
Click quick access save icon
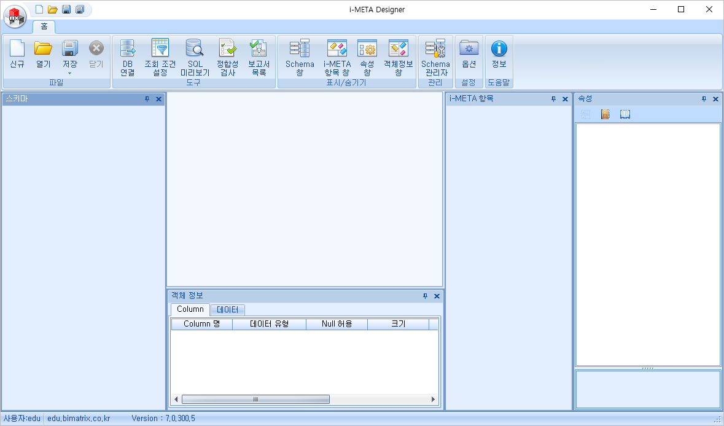coord(66,9)
